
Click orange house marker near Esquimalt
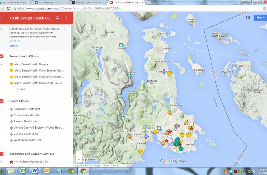pos(163,143)
